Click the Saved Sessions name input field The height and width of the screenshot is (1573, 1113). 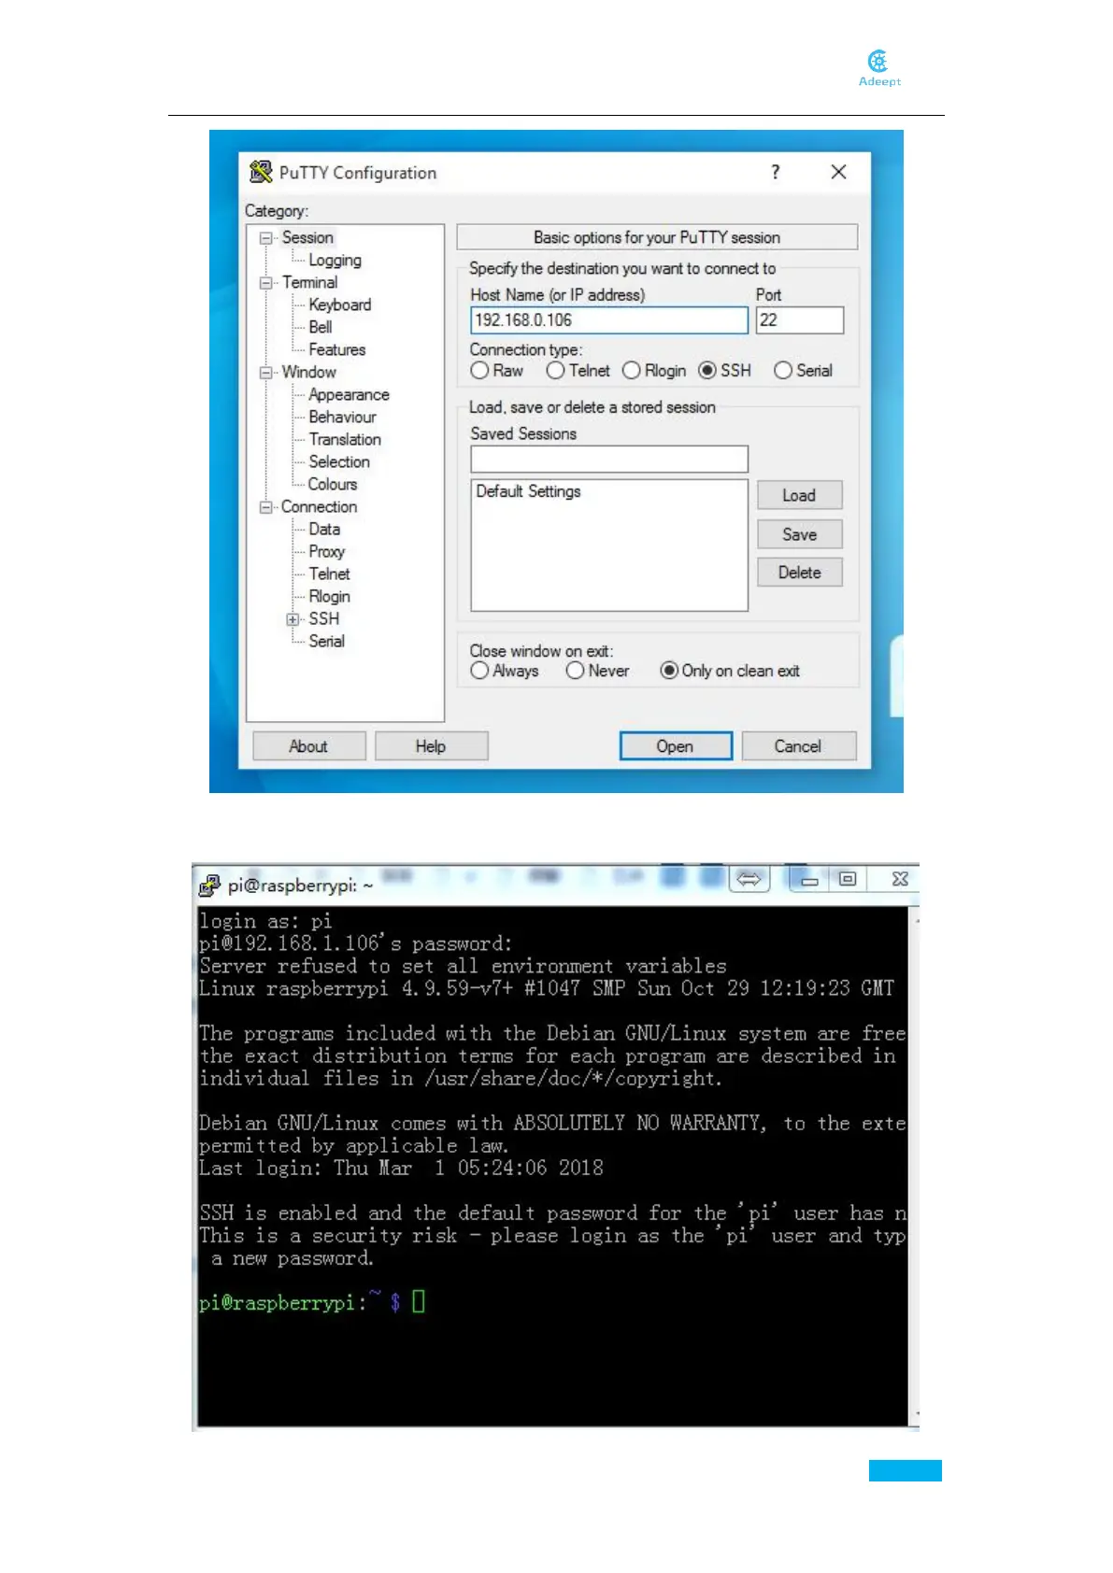609,459
